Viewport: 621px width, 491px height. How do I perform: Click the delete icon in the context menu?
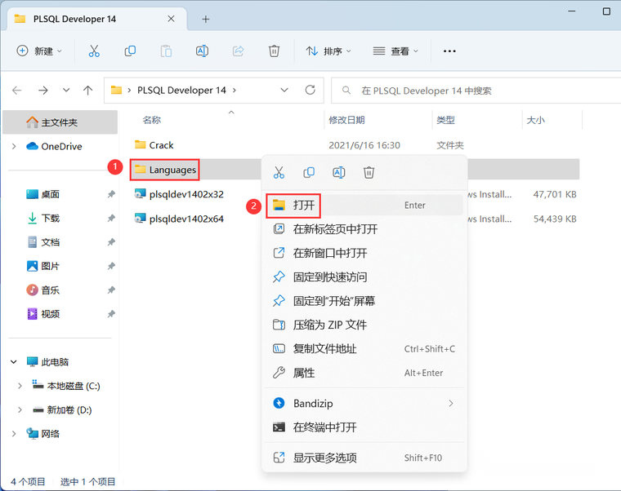tap(369, 172)
